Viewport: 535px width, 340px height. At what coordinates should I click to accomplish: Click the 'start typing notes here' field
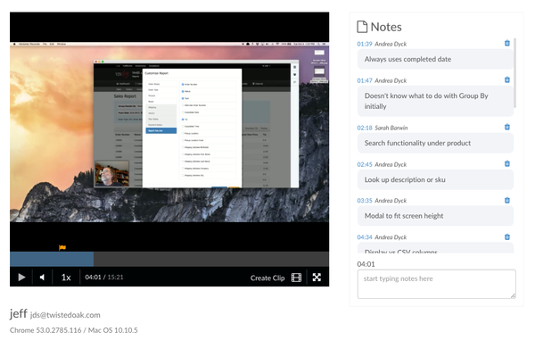436,284
